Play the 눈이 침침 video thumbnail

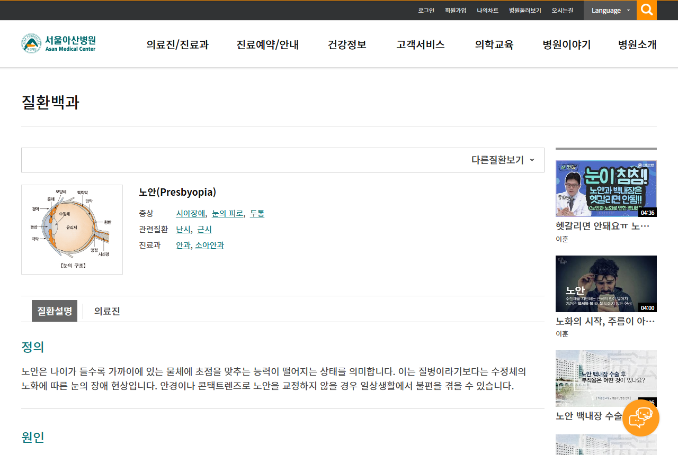click(x=606, y=189)
